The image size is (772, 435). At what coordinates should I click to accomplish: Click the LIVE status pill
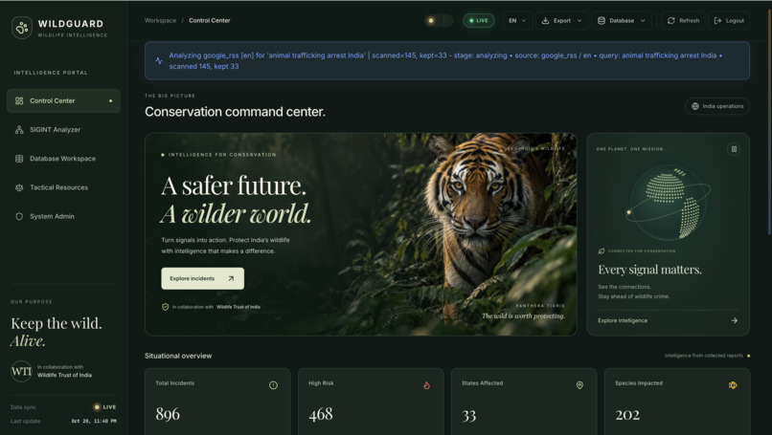coord(479,21)
